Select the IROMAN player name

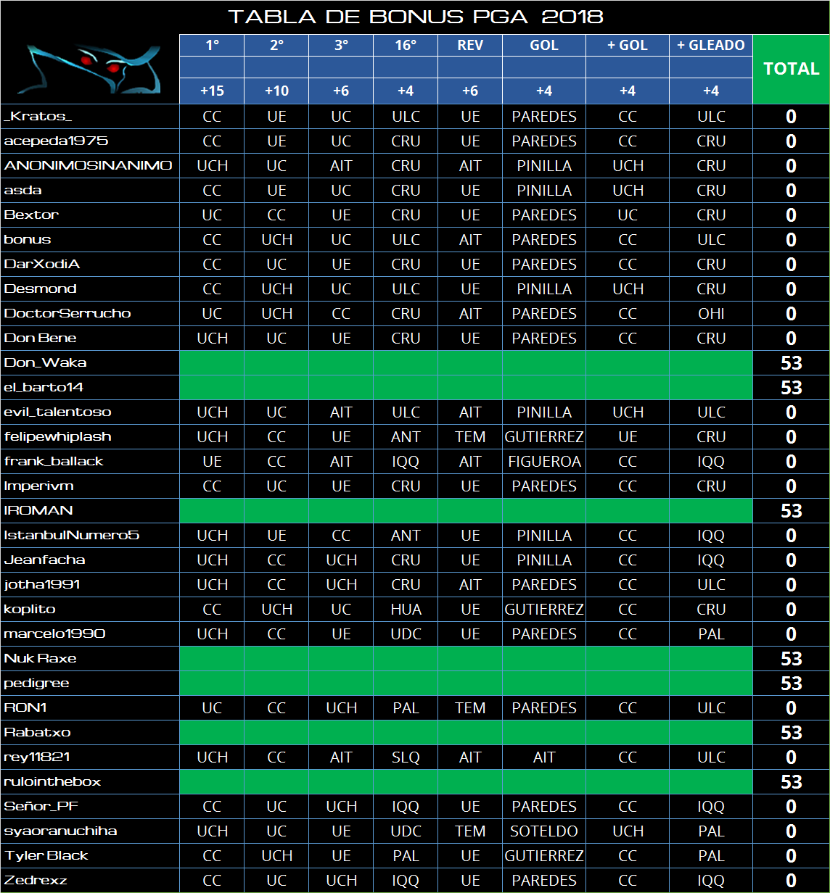click(x=38, y=511)
